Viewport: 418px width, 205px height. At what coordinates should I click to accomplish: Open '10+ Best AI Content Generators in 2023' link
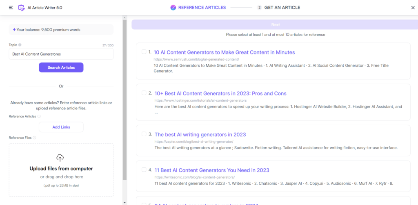[220, 94]
